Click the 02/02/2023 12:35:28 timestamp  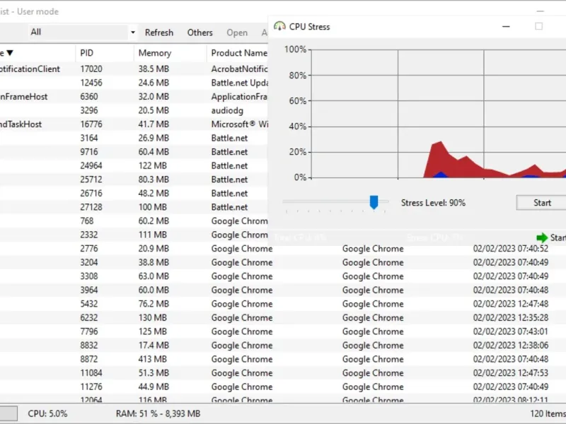[x=510, y=317]
